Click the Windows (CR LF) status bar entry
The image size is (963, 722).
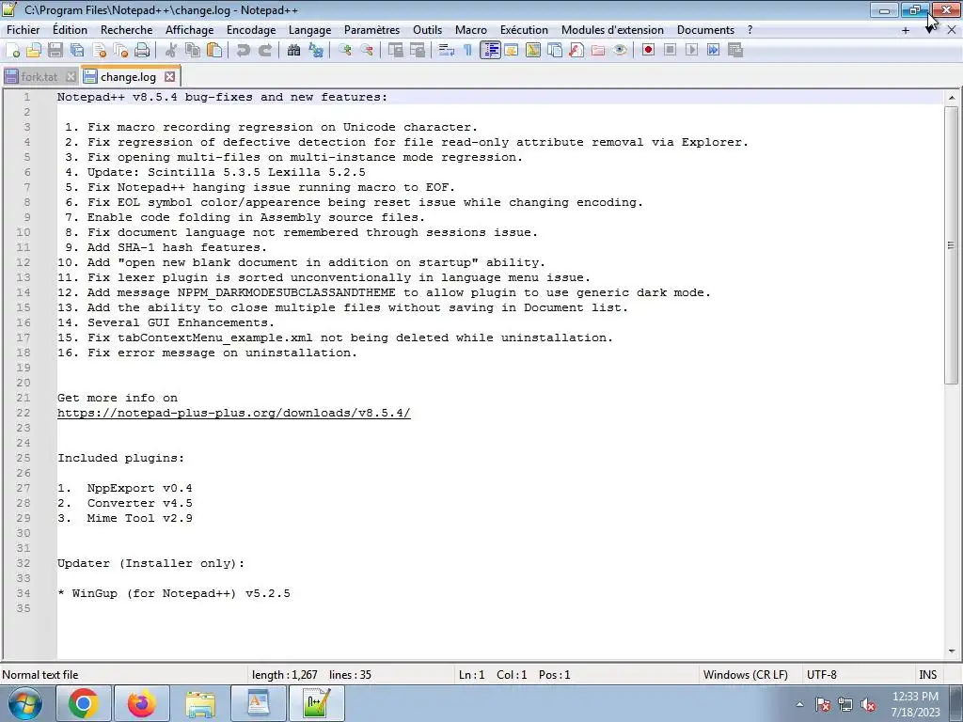coord(745,675)
